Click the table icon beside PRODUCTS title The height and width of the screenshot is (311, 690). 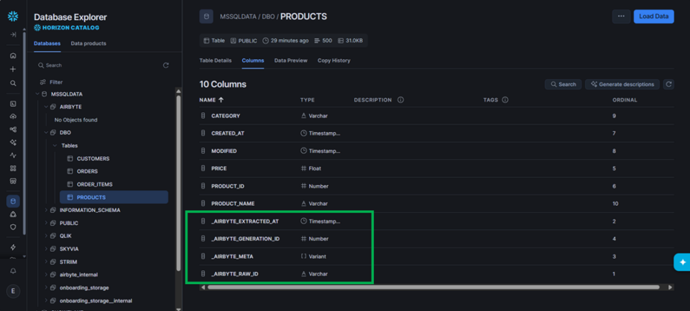point(206,17)
